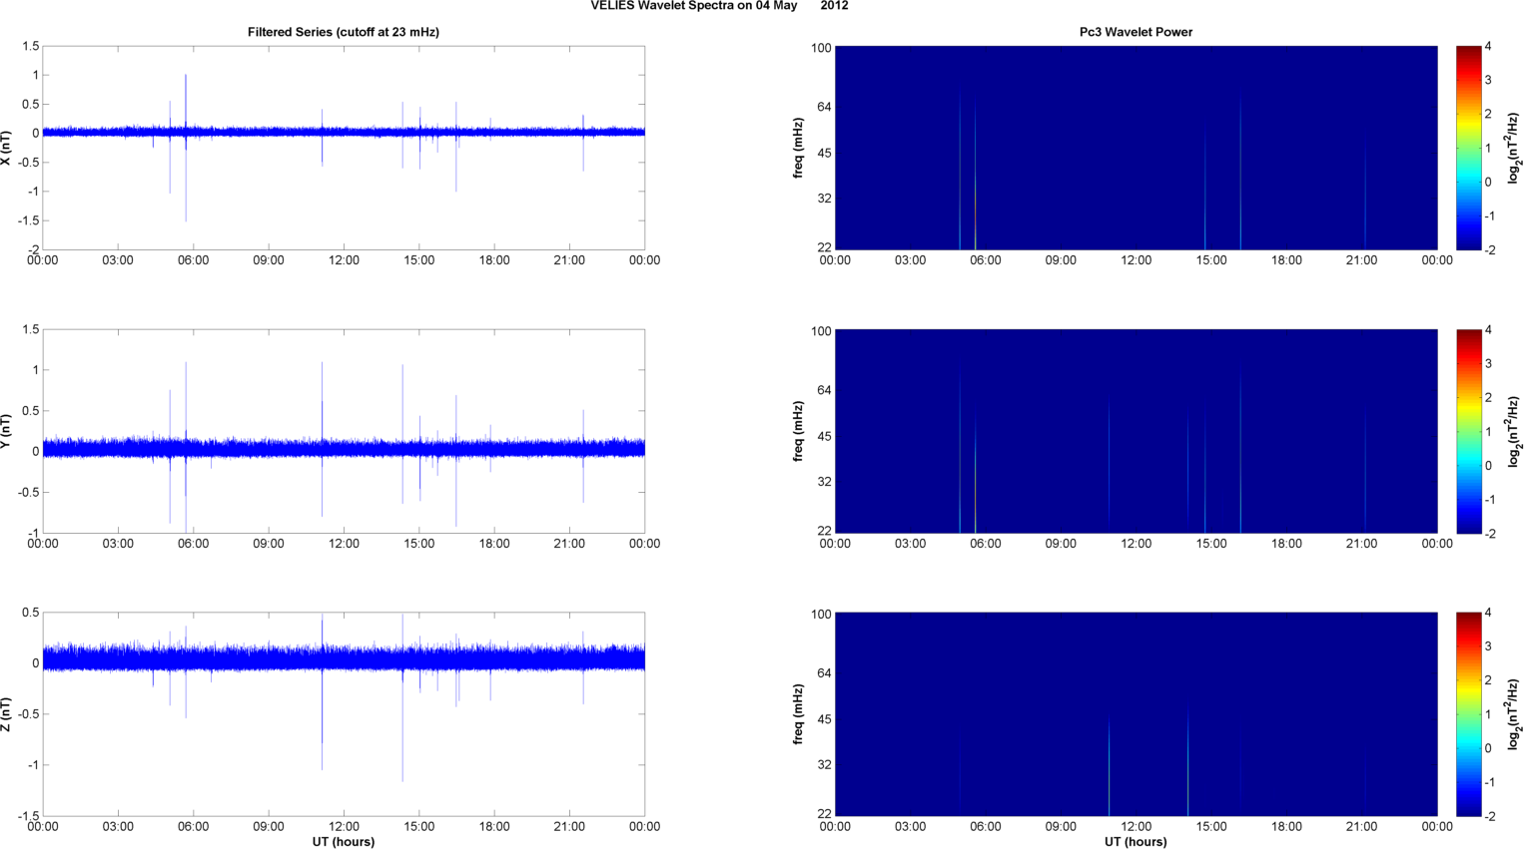Click the 1.5 tick on the X (nT) axis

click(x=30, y=47)
